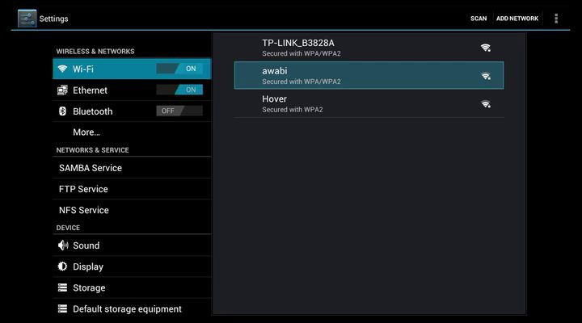Select NFS Service entry
Screen dimensions: 582x323
[84, 210]
